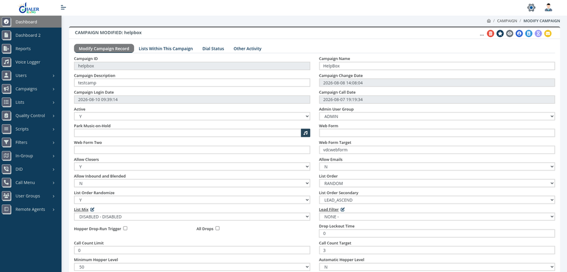This screenshot has width=567, height=272.
Task: Click the gray eye view icon
Action: [x=509, y=34]
